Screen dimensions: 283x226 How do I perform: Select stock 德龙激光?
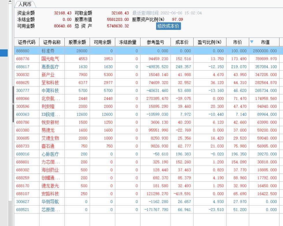tap(50, 186)
